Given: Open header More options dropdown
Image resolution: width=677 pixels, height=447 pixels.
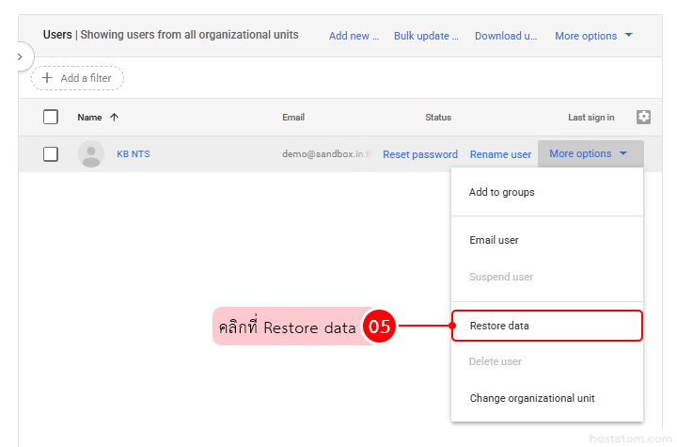Looking at the screenshot, I should pyautogui.click(x=593, y=36).
